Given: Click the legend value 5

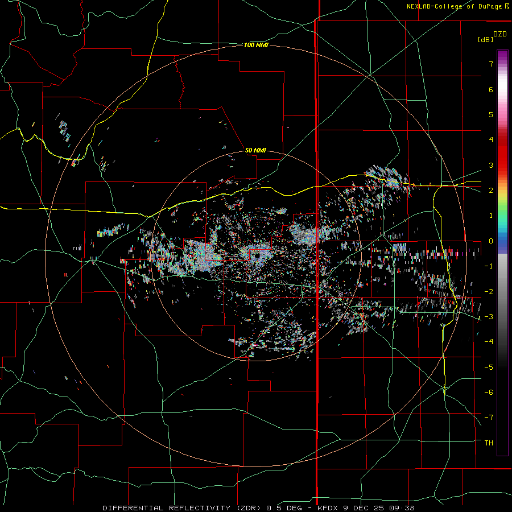Looking at the screenshot, I should pos(491,114).
